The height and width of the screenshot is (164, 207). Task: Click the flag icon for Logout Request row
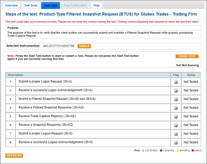click(x=175, y=134)
